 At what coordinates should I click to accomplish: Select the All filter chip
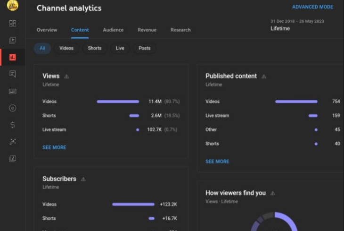[42, 48]
